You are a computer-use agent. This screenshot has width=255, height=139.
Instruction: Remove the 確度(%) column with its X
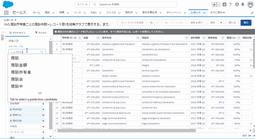(x=43, y=115)
